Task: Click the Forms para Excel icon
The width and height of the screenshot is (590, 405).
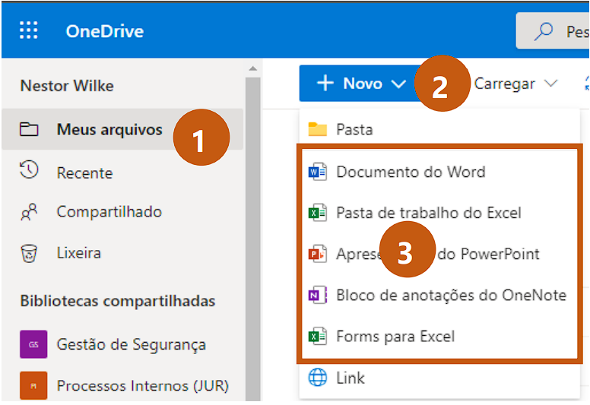Action: 318,336
